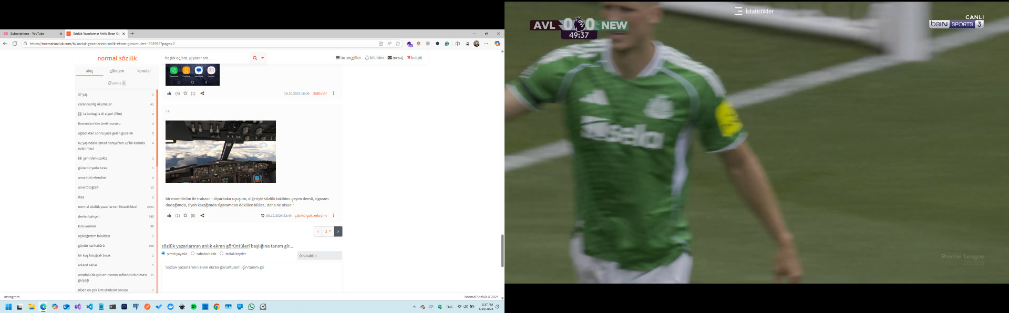This screenshot has height=313, width=1009.
Task: Go to the next page of entries
Action: (x=338, y=232)
